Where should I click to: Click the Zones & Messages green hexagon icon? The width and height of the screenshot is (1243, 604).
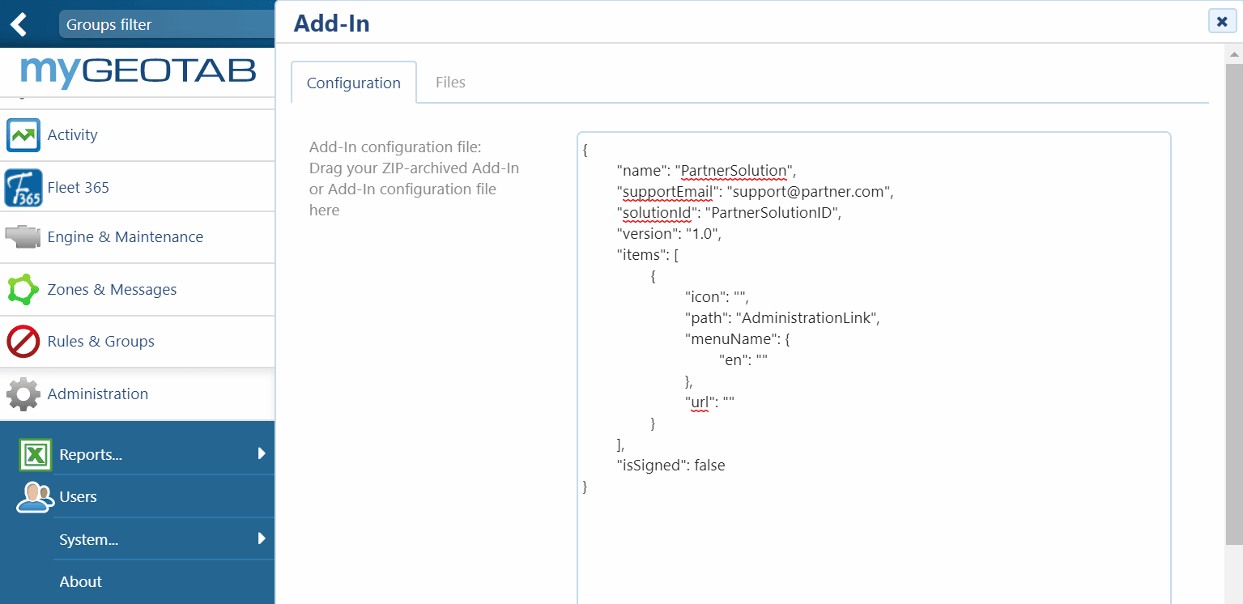pos(23,290)
